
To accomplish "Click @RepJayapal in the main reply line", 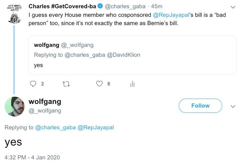I will click(x=95, y=127).
